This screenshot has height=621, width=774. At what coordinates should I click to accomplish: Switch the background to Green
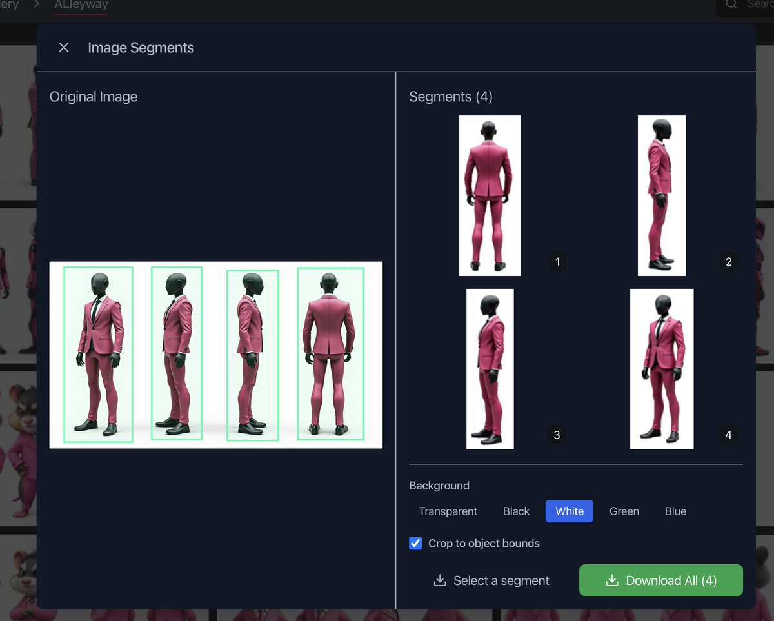[x=624, y=511]
